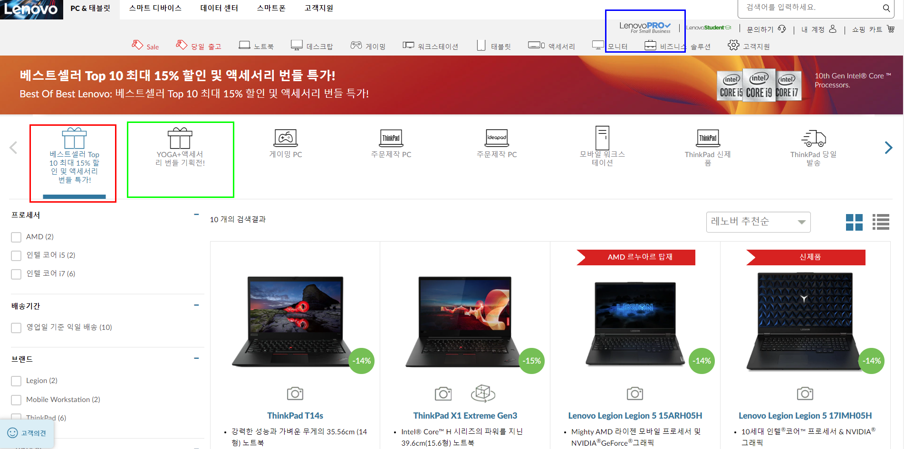The image size is (904, 449).
Task: Open the 스마트 디바이스 top menu
Action: point(155,8)
